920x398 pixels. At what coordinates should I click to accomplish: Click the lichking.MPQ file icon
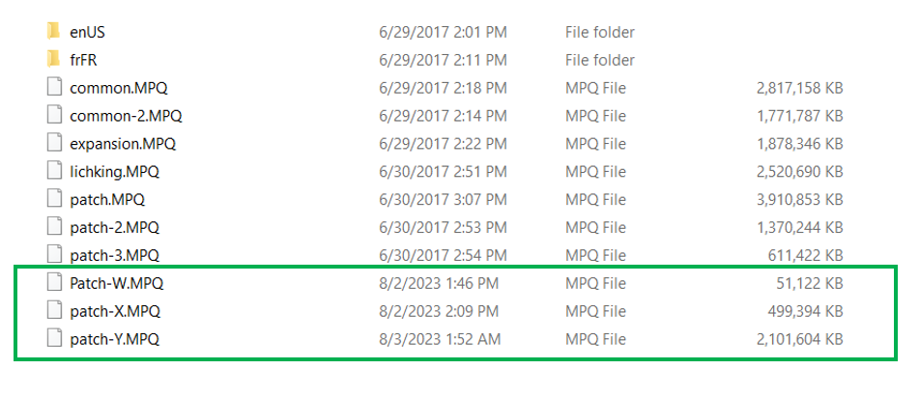pos(53,172)
